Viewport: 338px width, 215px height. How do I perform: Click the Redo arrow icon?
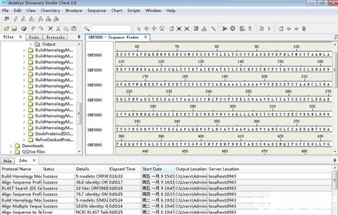click(41, 28)
